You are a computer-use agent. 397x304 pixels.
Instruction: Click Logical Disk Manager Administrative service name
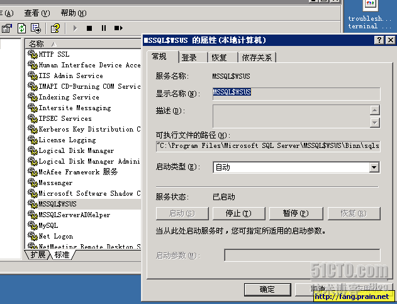pos(89,161)
